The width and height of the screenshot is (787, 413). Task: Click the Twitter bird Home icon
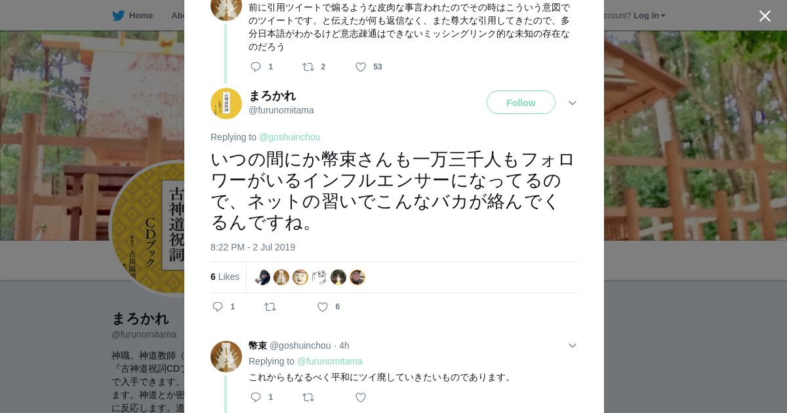[x=118, y=16]
